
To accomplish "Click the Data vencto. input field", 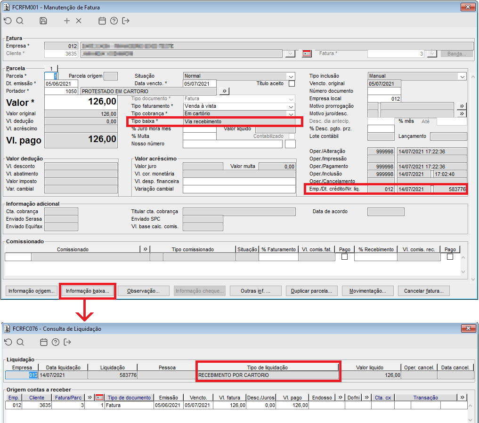I will 200,84.
